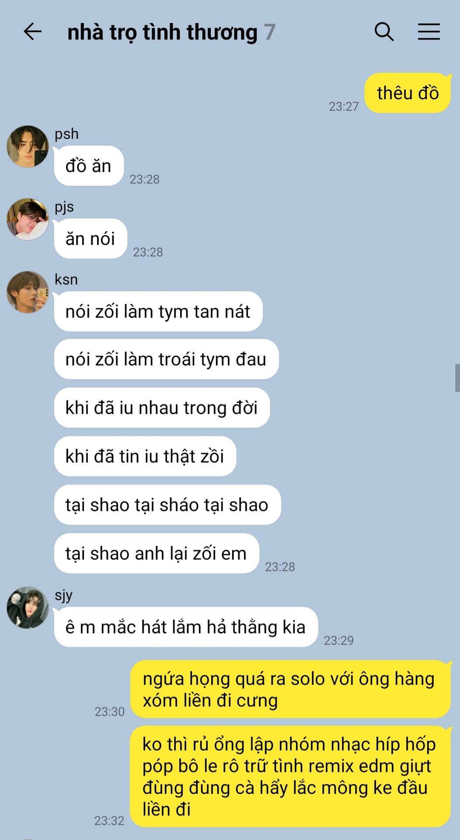
Task: Open ksn's profile avatar
Action: [x=28, y=292]
